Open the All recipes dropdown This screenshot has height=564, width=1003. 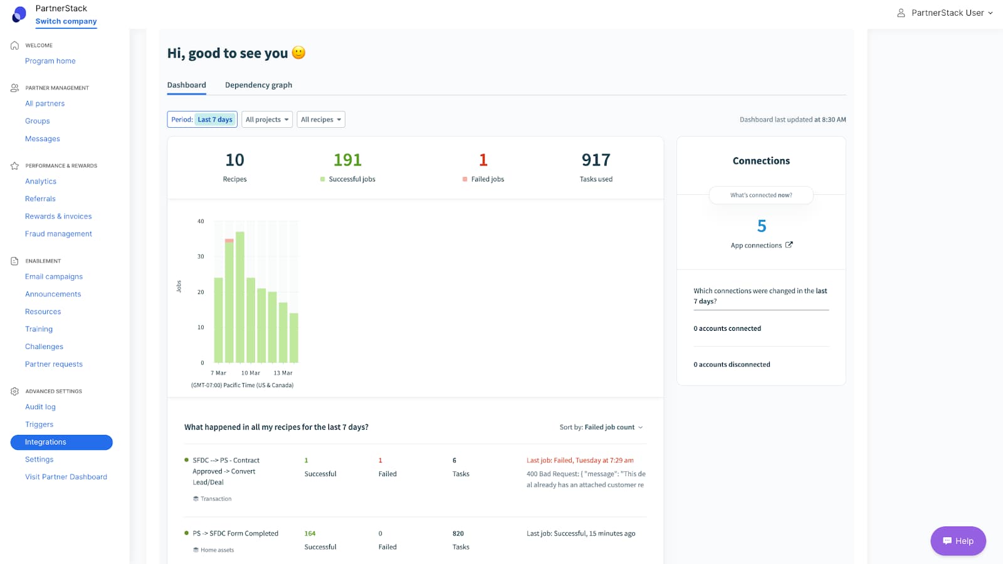click(320, 119)
